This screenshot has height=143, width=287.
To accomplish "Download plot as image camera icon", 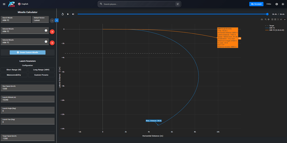I will (262, 19).
